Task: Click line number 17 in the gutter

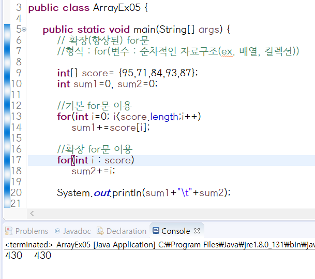Action: pos(16,160)
